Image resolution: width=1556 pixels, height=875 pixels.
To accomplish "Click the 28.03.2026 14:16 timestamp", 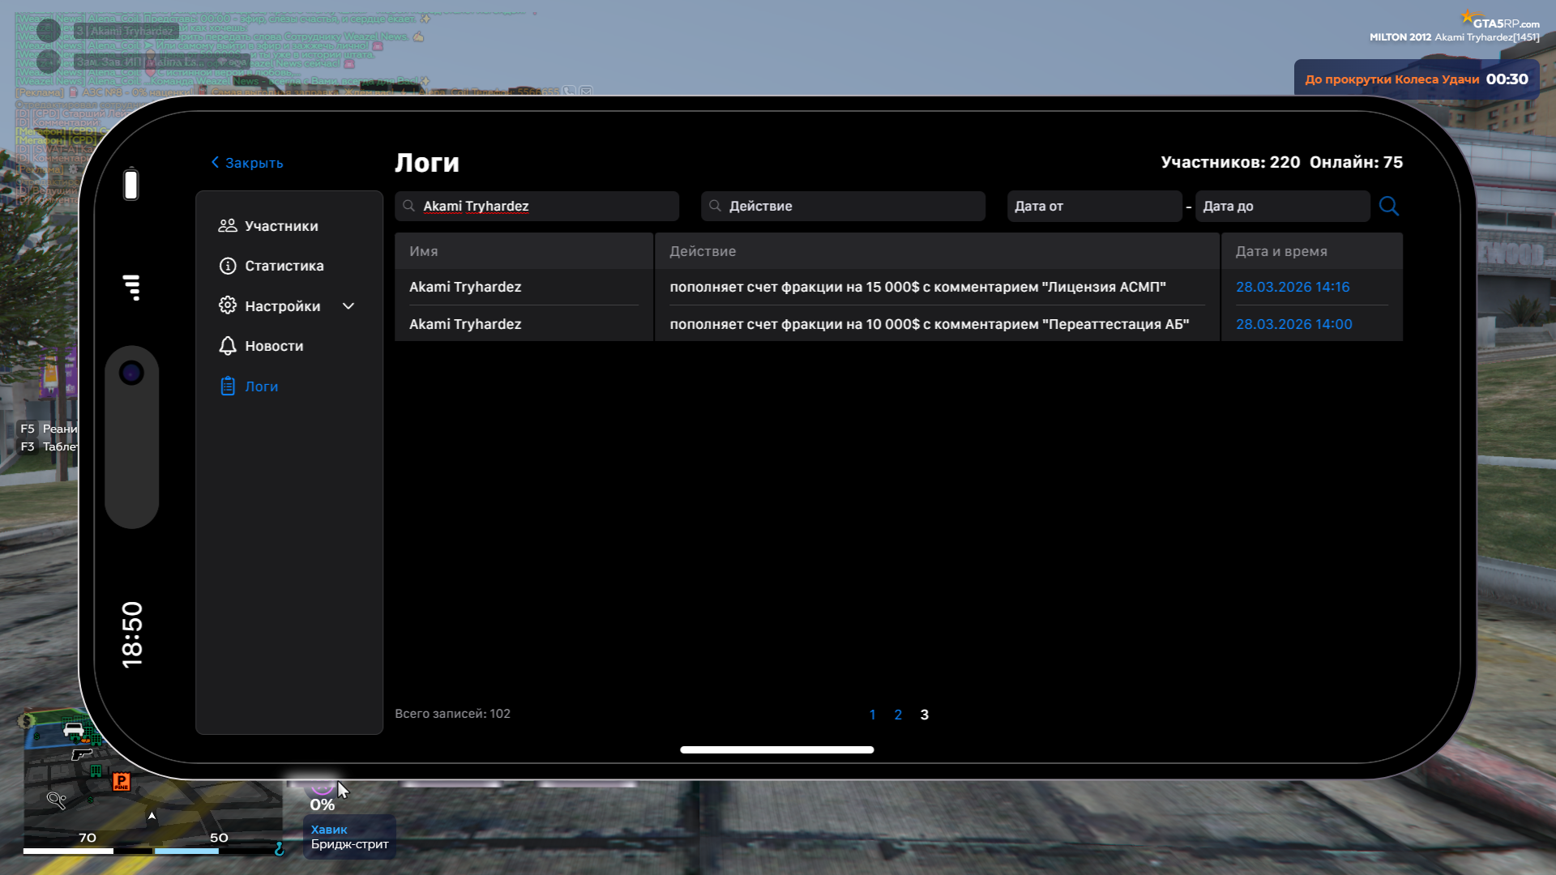I will [x=1293, y=287].
